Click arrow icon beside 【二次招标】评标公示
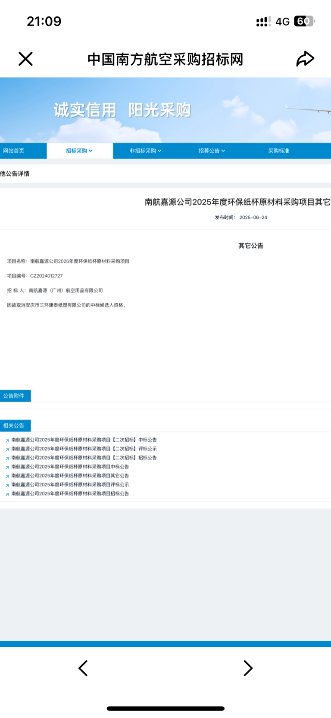Image resolution: width=331 pixels, height=718 pixels. click(7, 449)
